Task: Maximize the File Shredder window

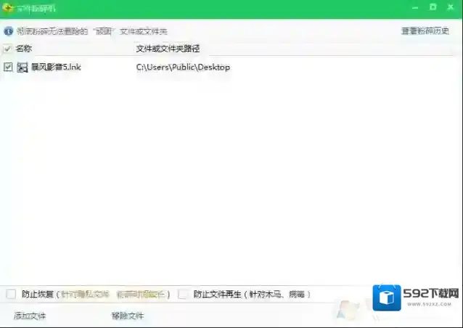Action: click(433, 8)
